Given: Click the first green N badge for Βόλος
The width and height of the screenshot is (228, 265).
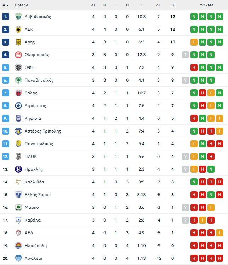Looking at the screenshot, I should click(x=194, y=93).
